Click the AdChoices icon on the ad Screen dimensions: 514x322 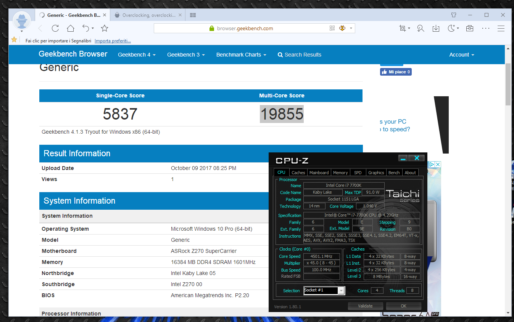(432, 164)
